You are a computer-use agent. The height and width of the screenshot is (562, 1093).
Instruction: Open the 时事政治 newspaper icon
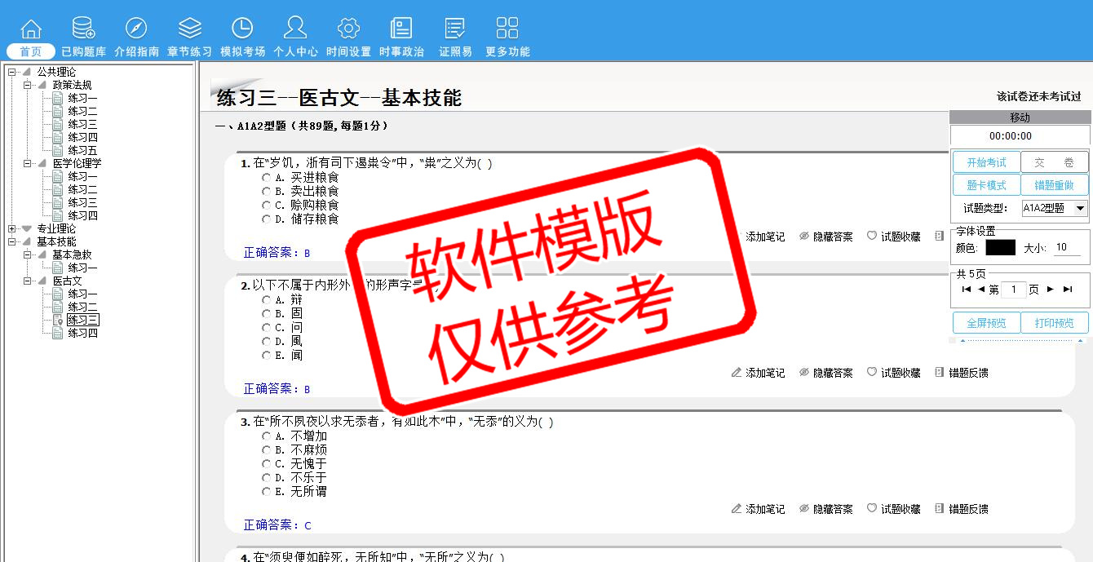(401, 29)
